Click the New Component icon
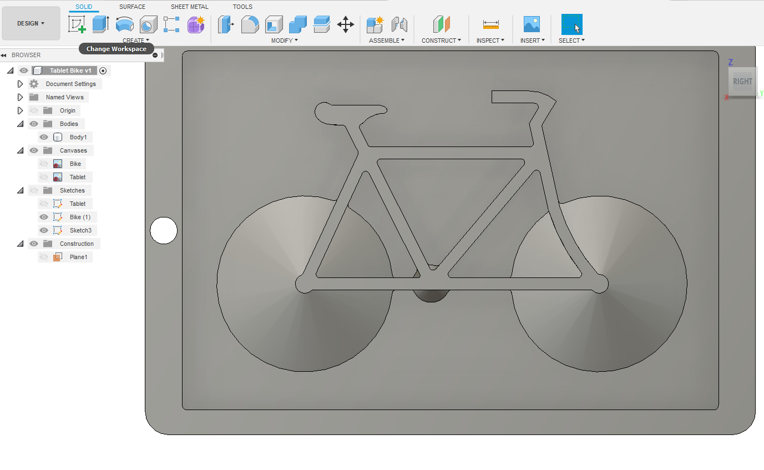This screenshot has height=470, width=764. pyautogui.click(x=375, y=24)
